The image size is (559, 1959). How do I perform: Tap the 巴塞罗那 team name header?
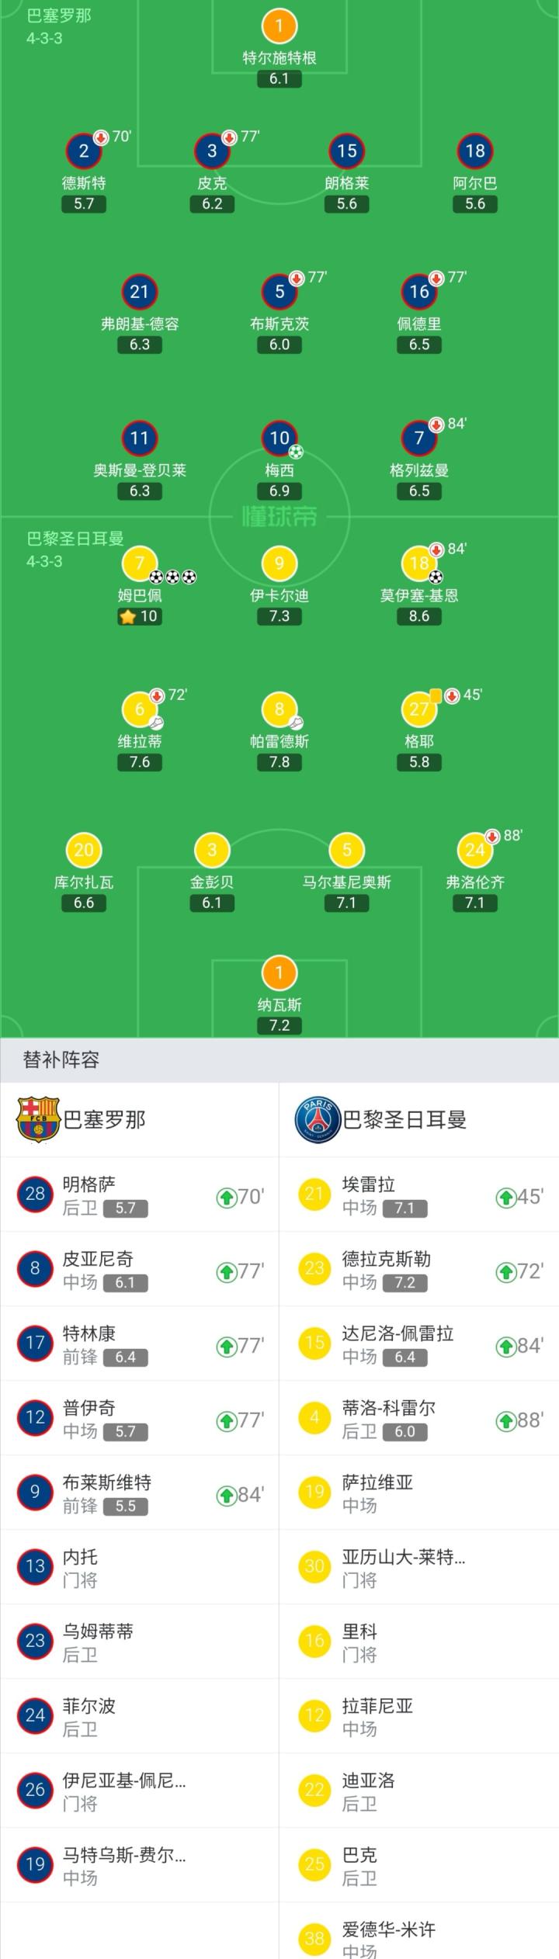pyautogui.click(x=104, y=1119)
